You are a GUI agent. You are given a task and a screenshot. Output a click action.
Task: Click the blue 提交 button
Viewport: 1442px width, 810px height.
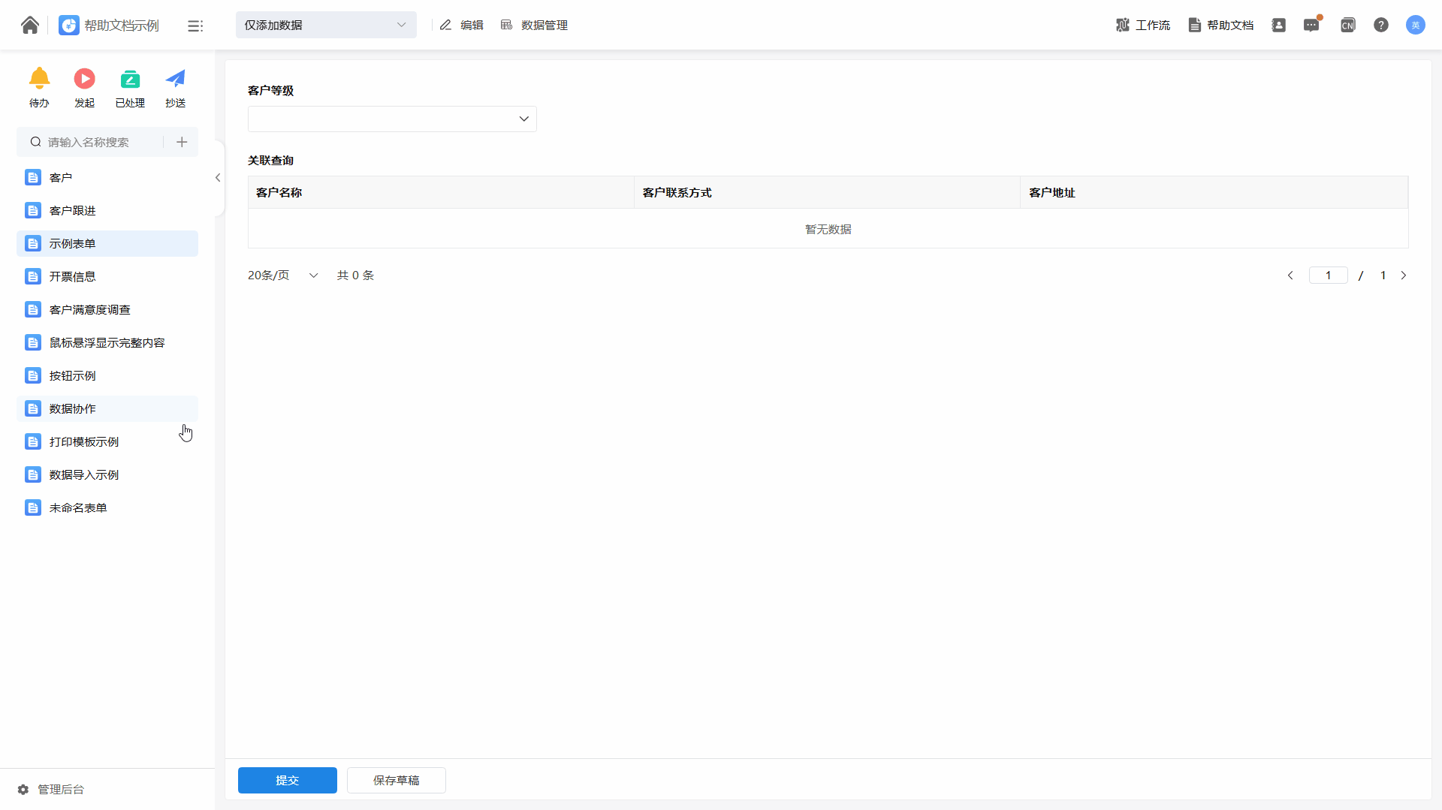tap(287, 780)
